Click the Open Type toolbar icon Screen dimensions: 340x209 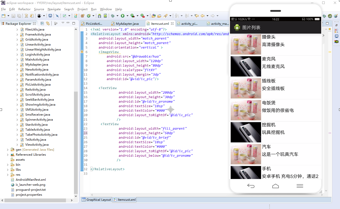click(x=153, y=16)
